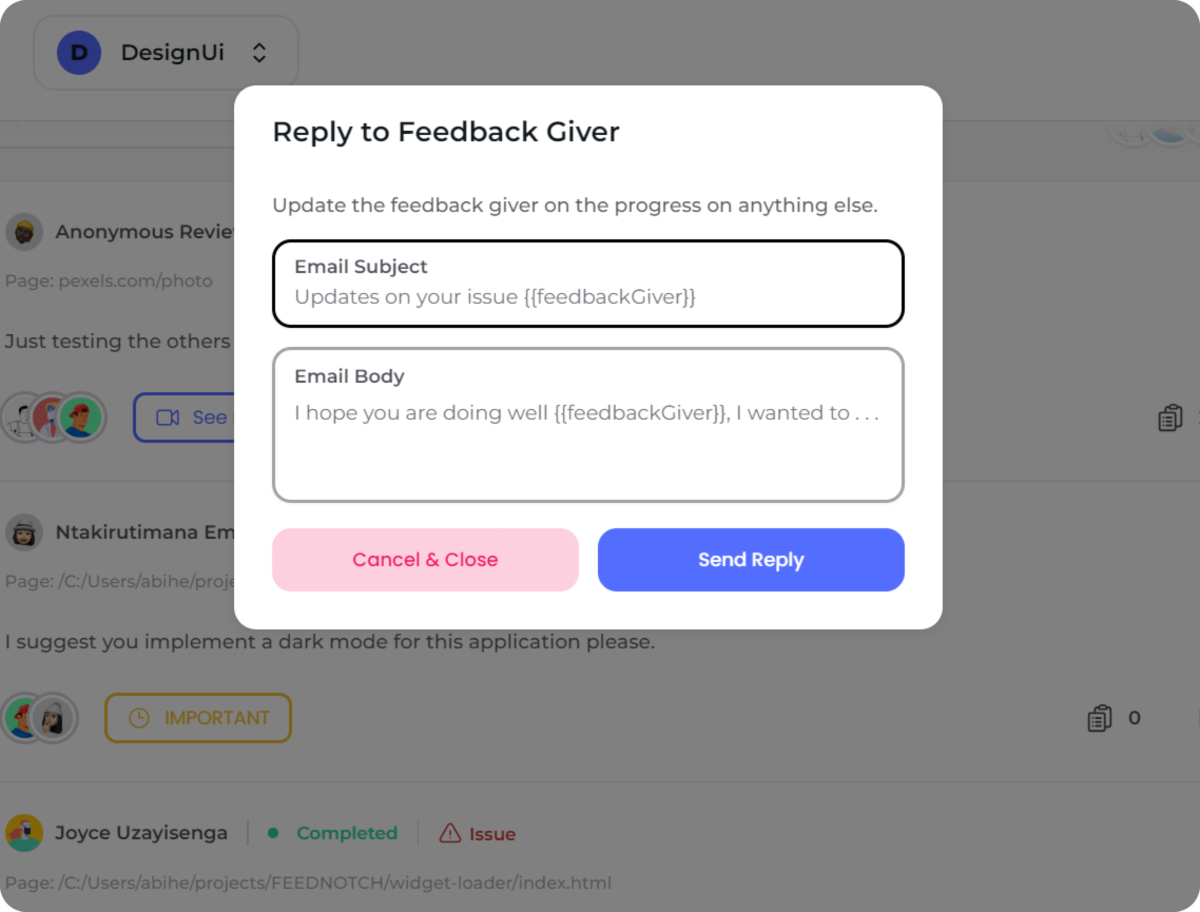Click the blue D workspace avatar
The width and height of the screenshot is (1200, 912).
[79, 53]
